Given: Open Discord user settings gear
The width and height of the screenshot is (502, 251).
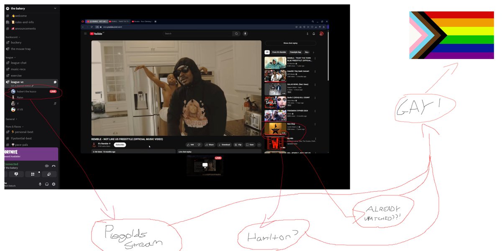Looking at the screenshot, I should point(54,184).
